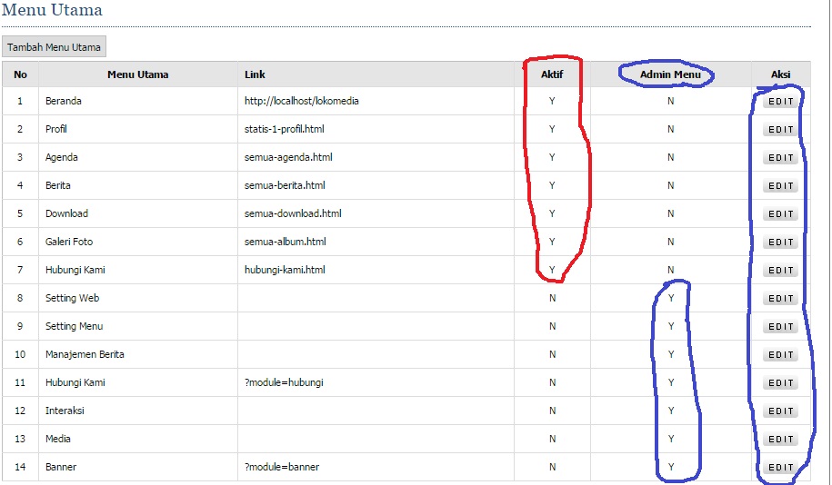
Task: Click the Aksi column header
Action: pos(780,74)
